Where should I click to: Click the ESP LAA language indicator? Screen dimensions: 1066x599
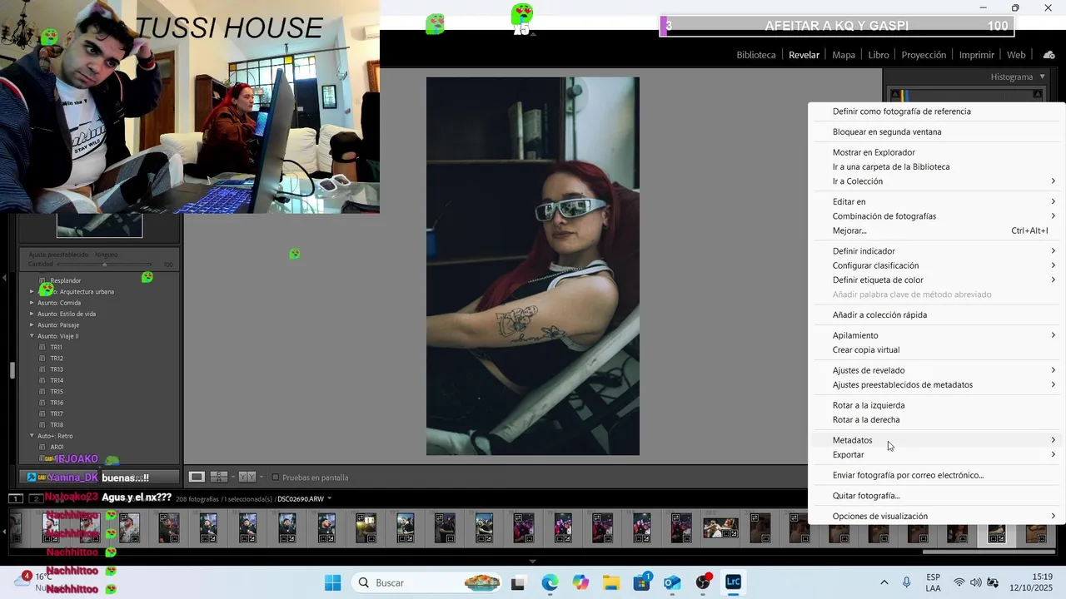coord(933,582)
